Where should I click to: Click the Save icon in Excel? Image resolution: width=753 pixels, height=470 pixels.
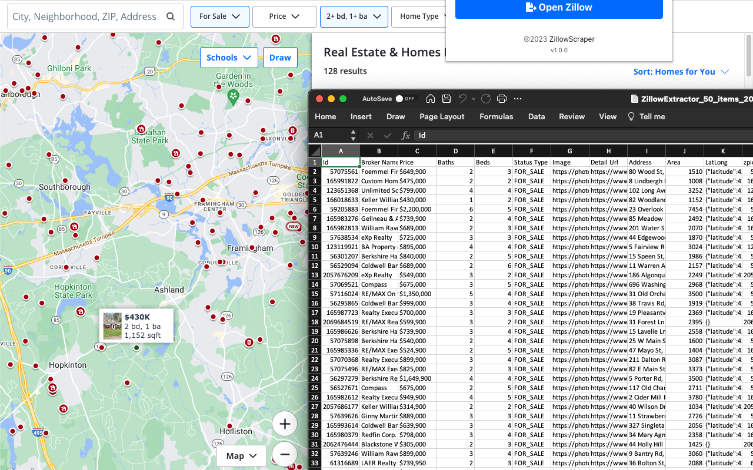point(447,99)
